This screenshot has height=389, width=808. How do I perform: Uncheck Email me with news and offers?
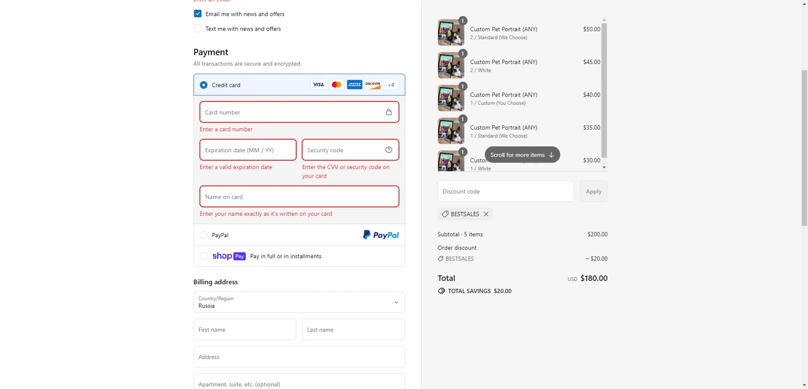[x=198, y=13]
